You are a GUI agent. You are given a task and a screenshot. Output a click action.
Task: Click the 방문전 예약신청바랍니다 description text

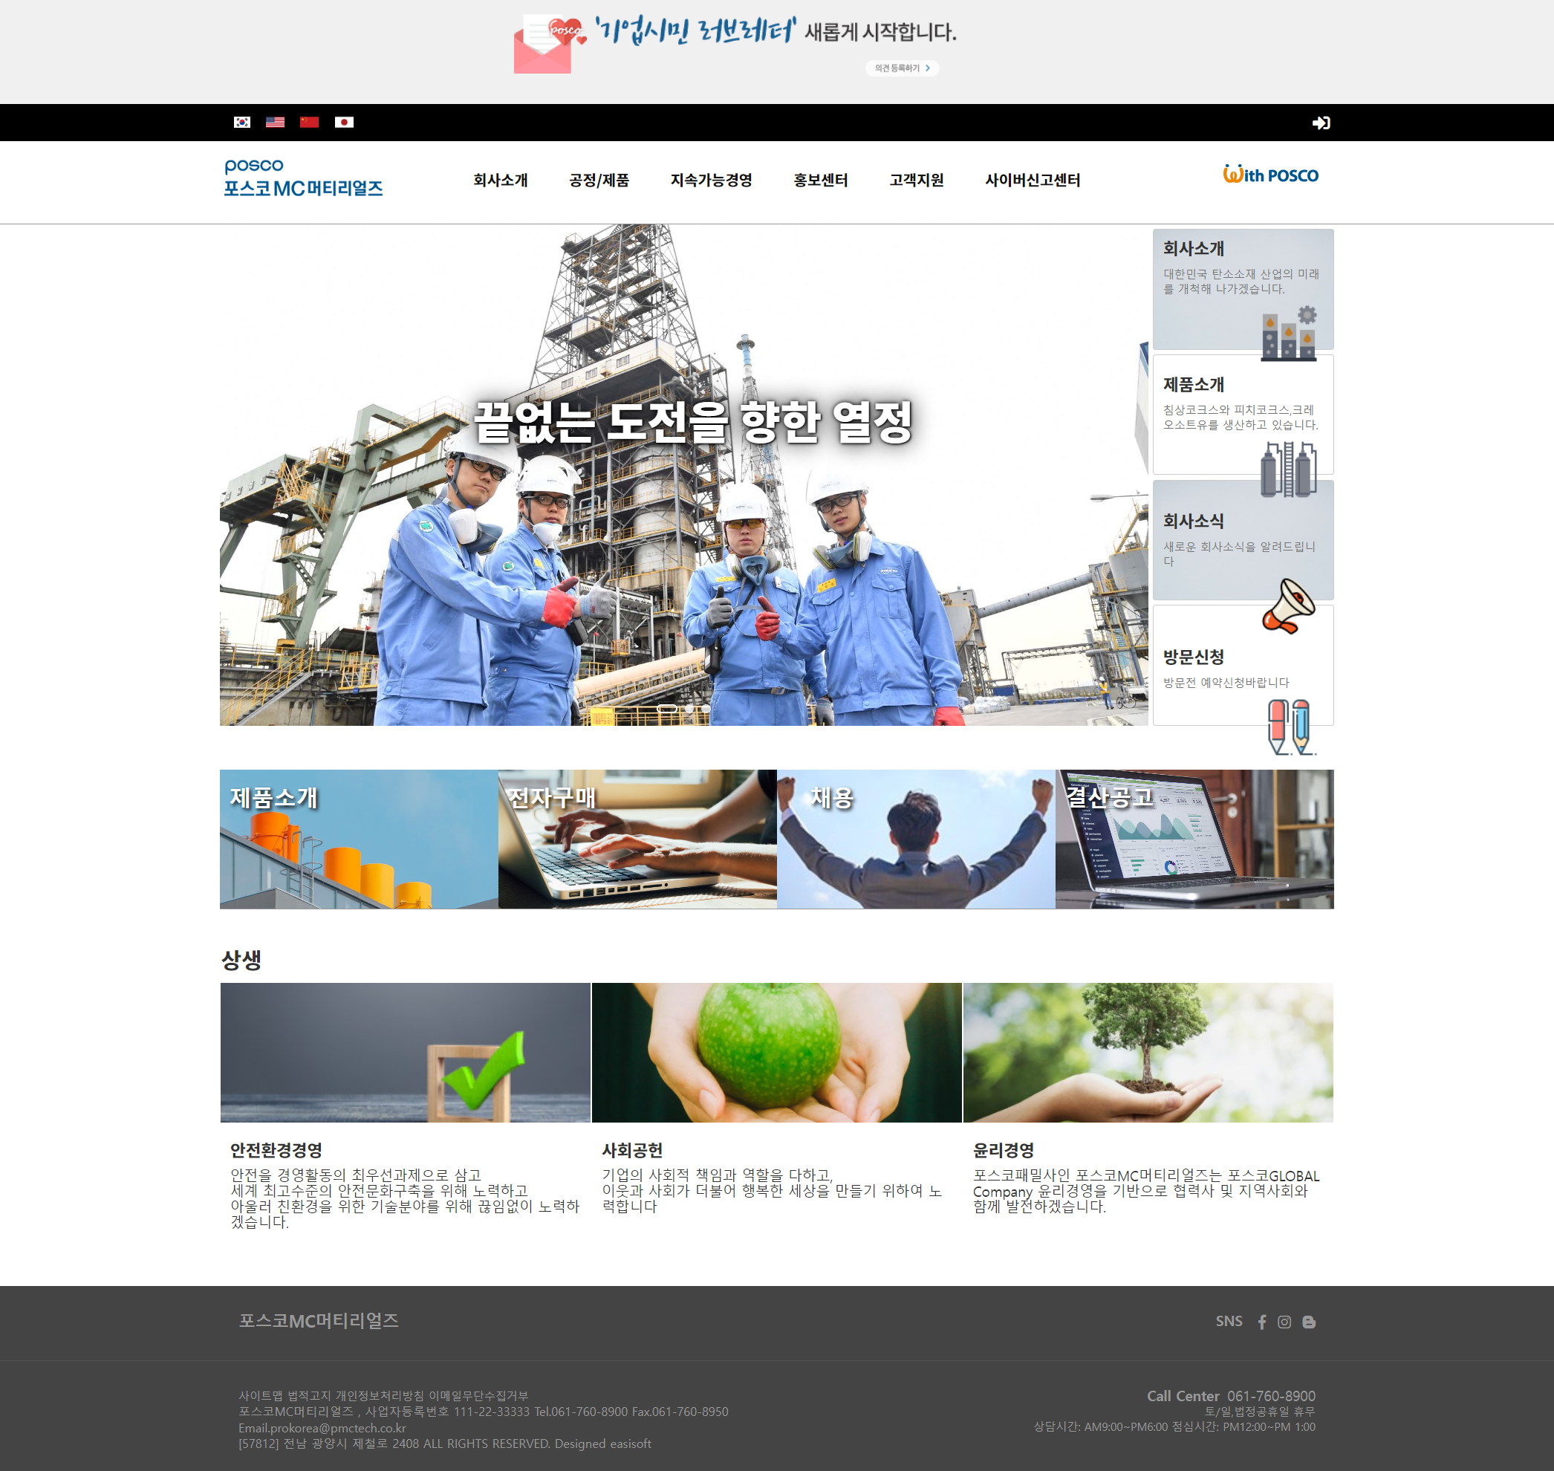click(1226, 683)
